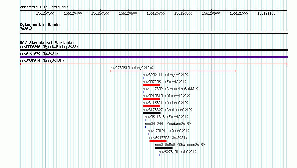297x168 pixels.
Task: Click the nsv3412441 (Audano2019) label
Action: click(x=168, y=124)
